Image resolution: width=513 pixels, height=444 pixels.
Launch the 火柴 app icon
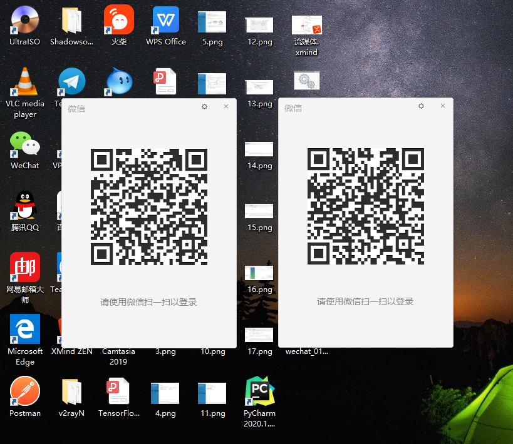click(x=119, y=19)
